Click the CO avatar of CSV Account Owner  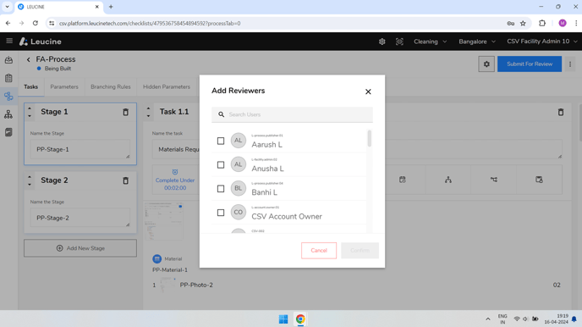(x=239, y=212)
